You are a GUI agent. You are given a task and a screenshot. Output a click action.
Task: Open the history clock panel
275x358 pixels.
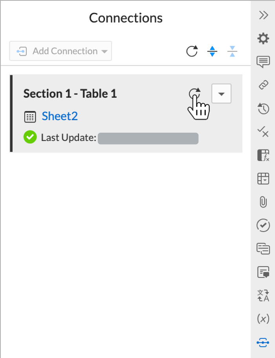click(263, 108)
